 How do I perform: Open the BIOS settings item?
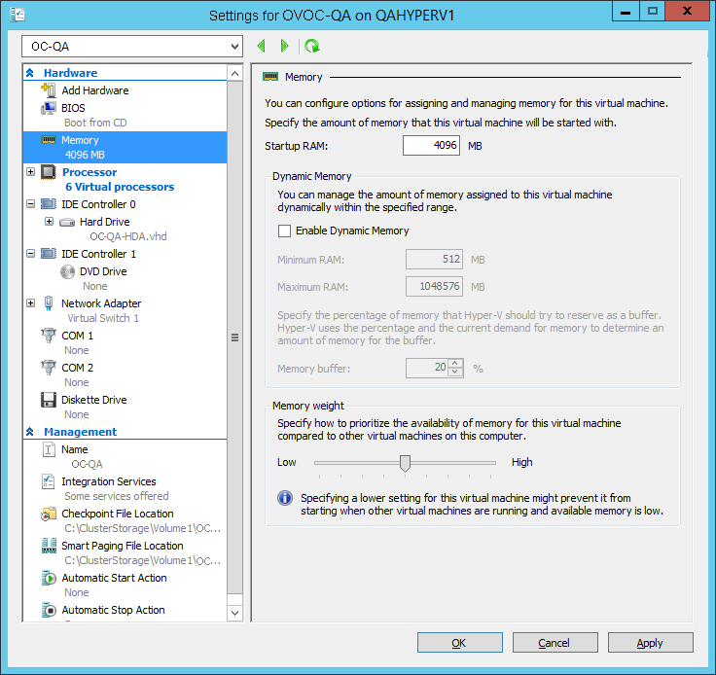click(73, 108)
